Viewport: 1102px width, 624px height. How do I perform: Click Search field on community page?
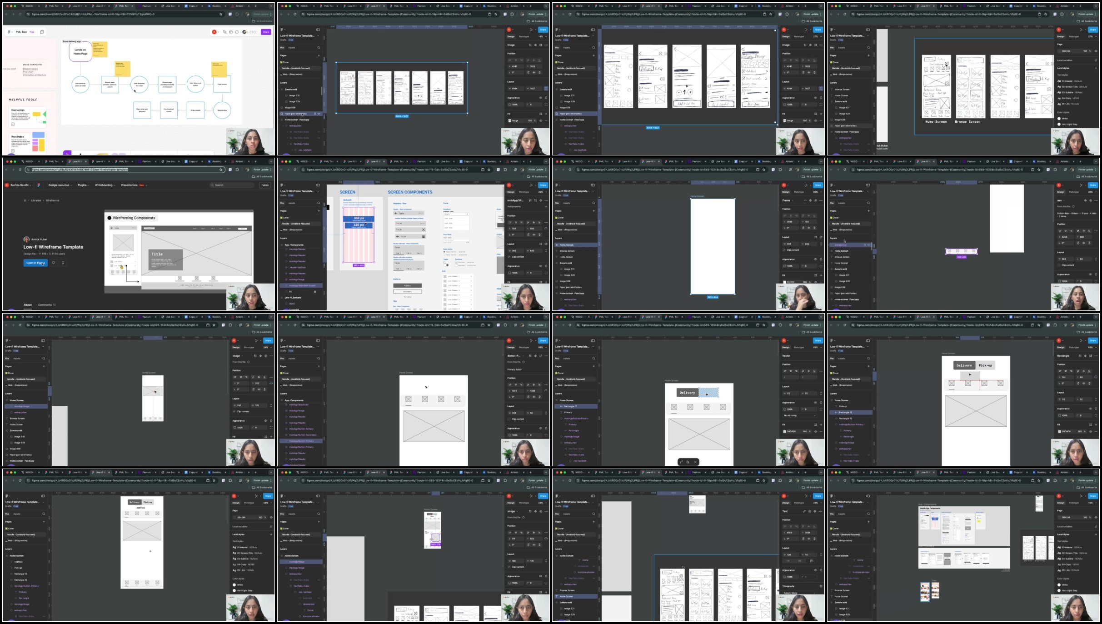coord(232,185)
